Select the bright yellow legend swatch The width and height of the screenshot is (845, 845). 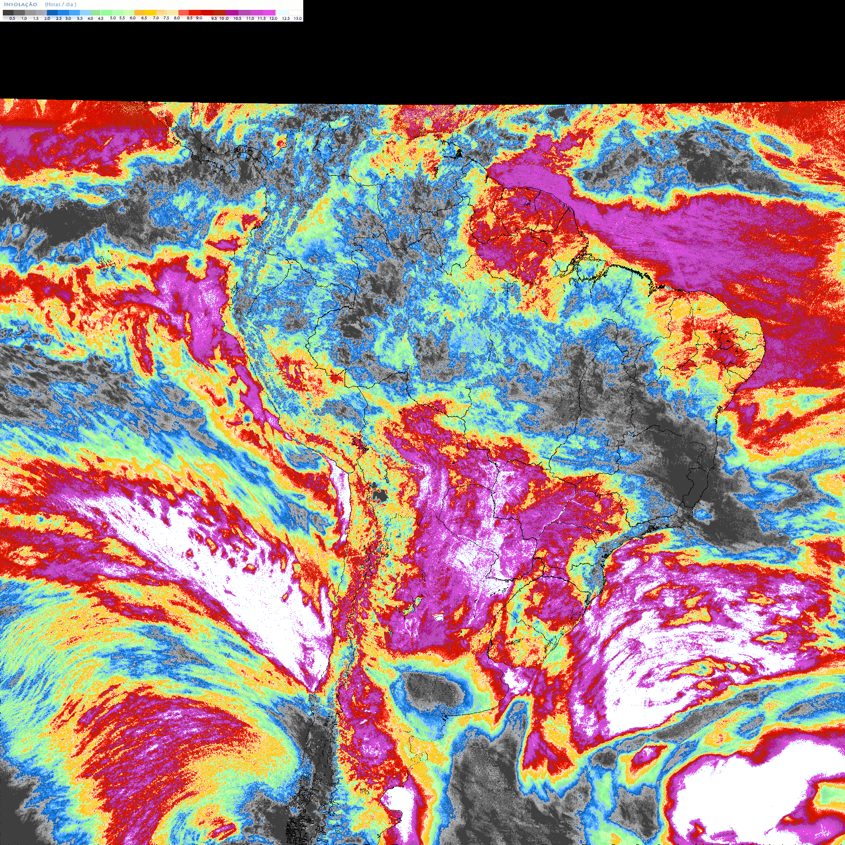[x=151, y=13]
